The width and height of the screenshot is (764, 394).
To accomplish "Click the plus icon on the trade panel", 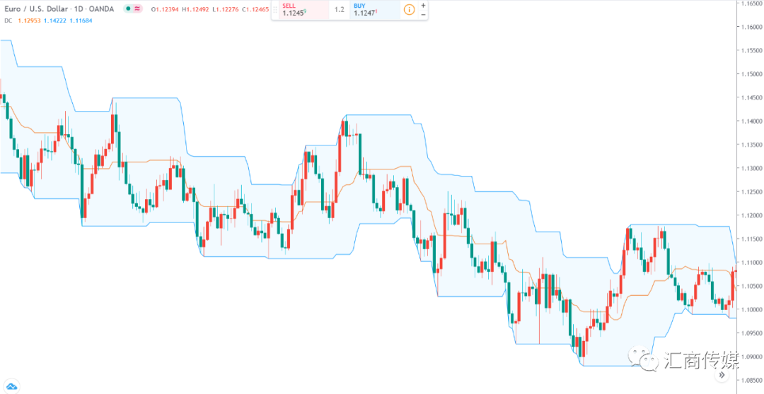I will coord(423,6).
